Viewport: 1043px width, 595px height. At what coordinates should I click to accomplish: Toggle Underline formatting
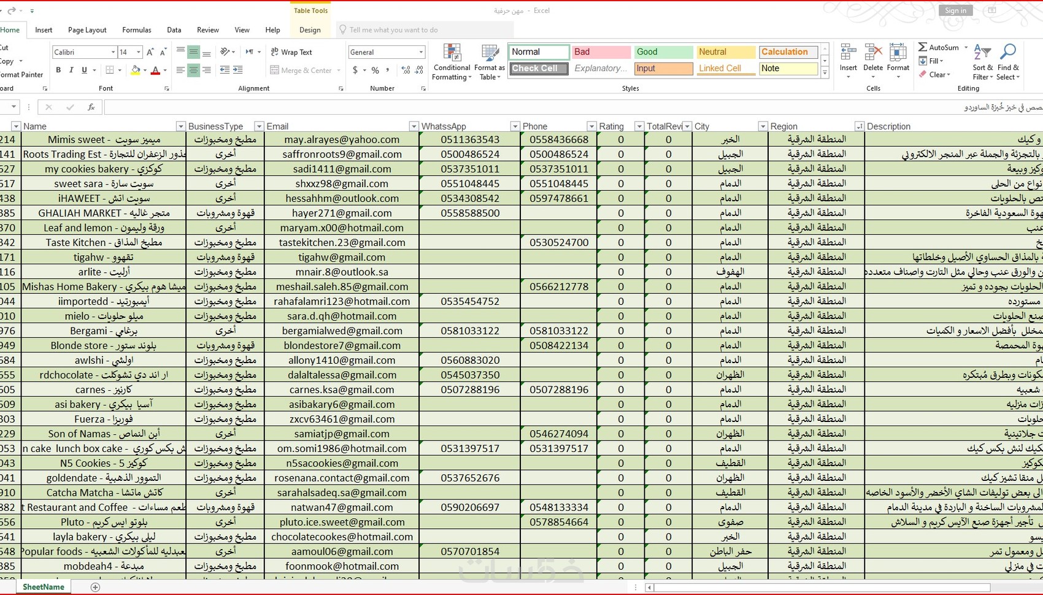pyautogui.click(x=84, y=70)
